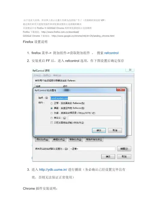Click the custom referrer text field
The image size is (149, 211).
95,118
